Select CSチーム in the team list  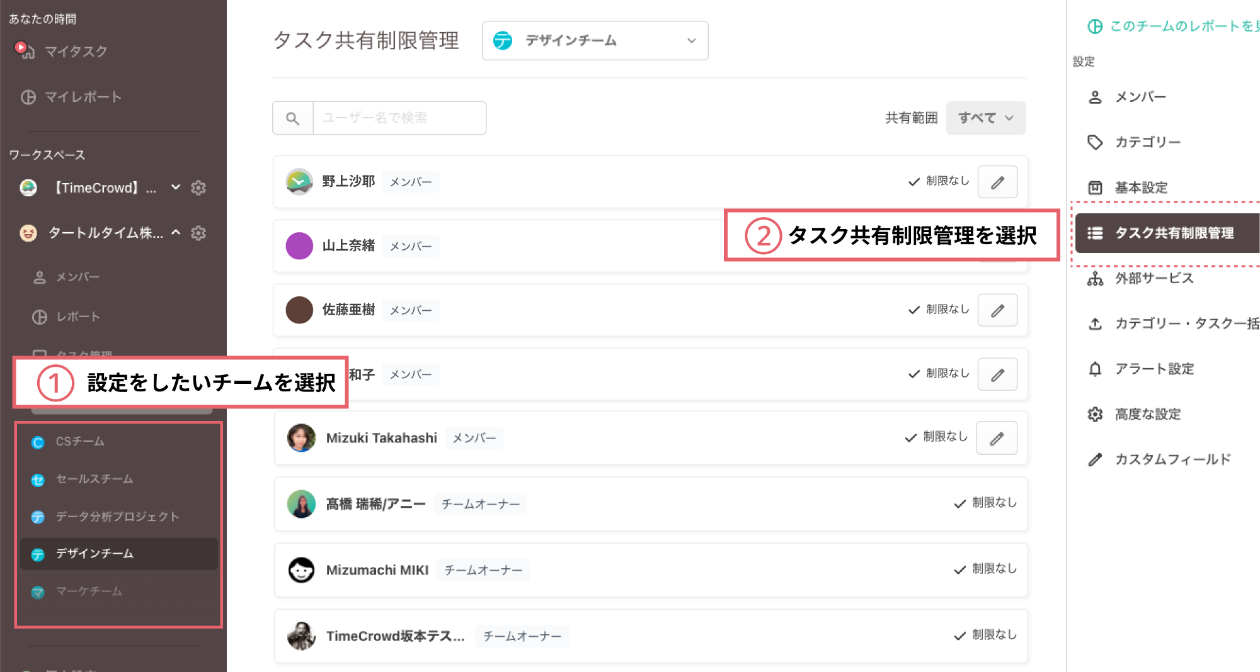(x=80, y=442)
